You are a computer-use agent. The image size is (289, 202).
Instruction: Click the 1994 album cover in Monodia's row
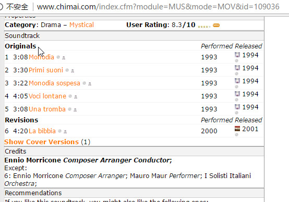coord(237,55)
